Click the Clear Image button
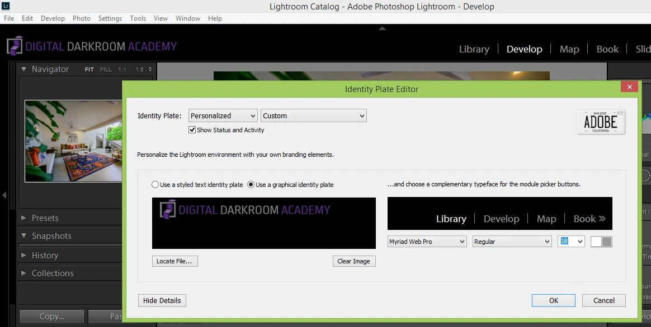The image size is (651, 327). point(354,261)
